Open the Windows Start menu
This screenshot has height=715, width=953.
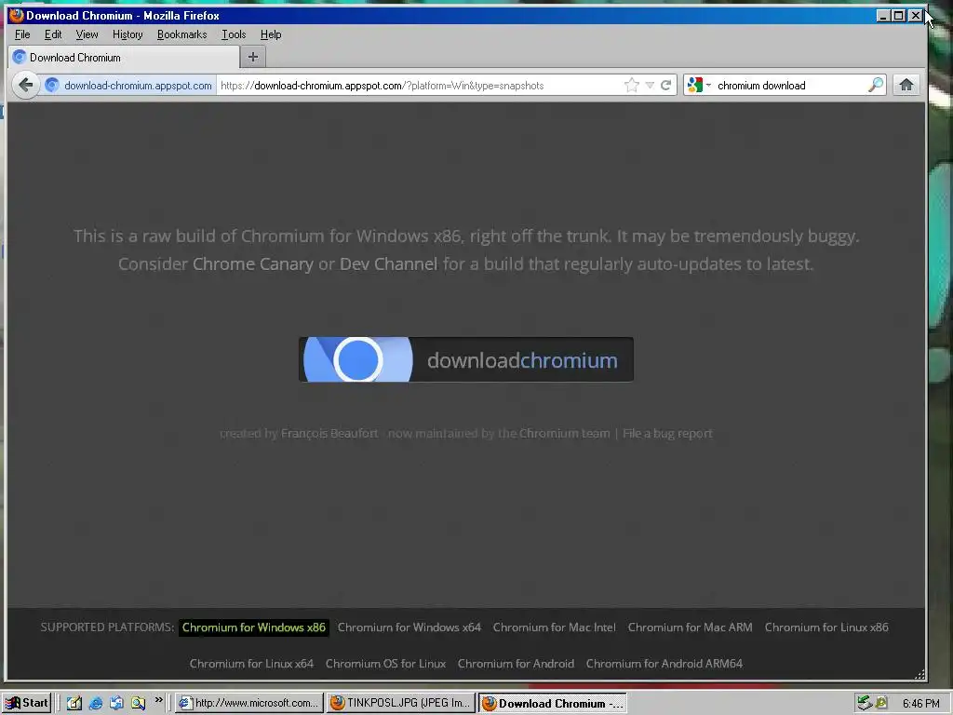tap(26, 703)
